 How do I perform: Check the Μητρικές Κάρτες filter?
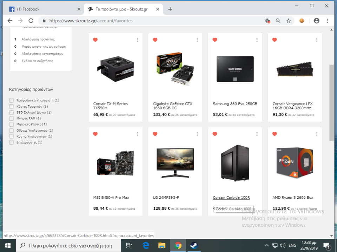coord(11,124)
